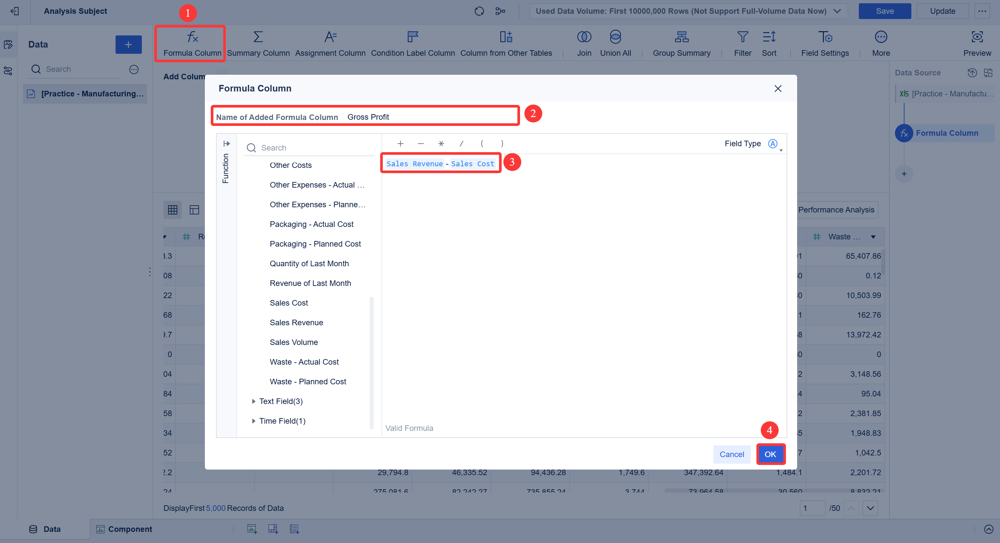Open the Field Type selector
Image resolution: width=1000 pixels, height=543 pixels.
click(772, 144)
